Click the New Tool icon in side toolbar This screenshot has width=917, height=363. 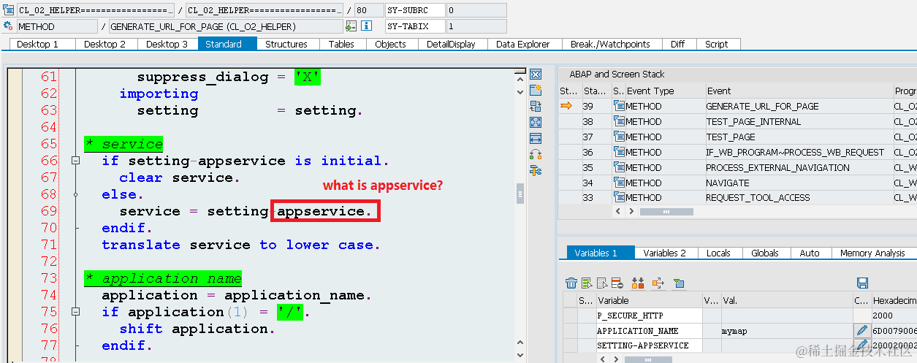536,91
